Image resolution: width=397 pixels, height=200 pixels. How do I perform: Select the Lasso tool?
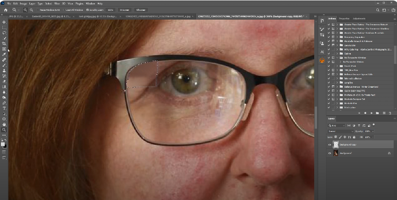pyautogui.click(x=4, y=33)
